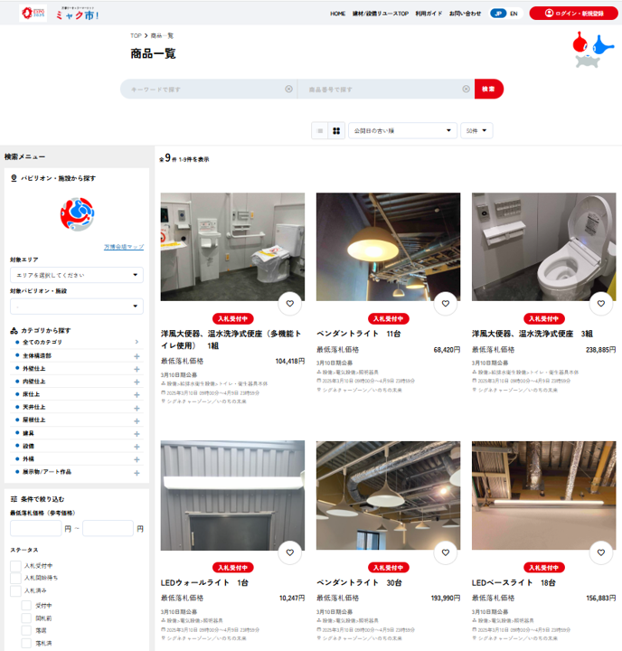The height and width of the screenshot is (651, 622).
Task: Open the 対象パビリオン・施設 dropdown
Action: [x=77, y=307]
